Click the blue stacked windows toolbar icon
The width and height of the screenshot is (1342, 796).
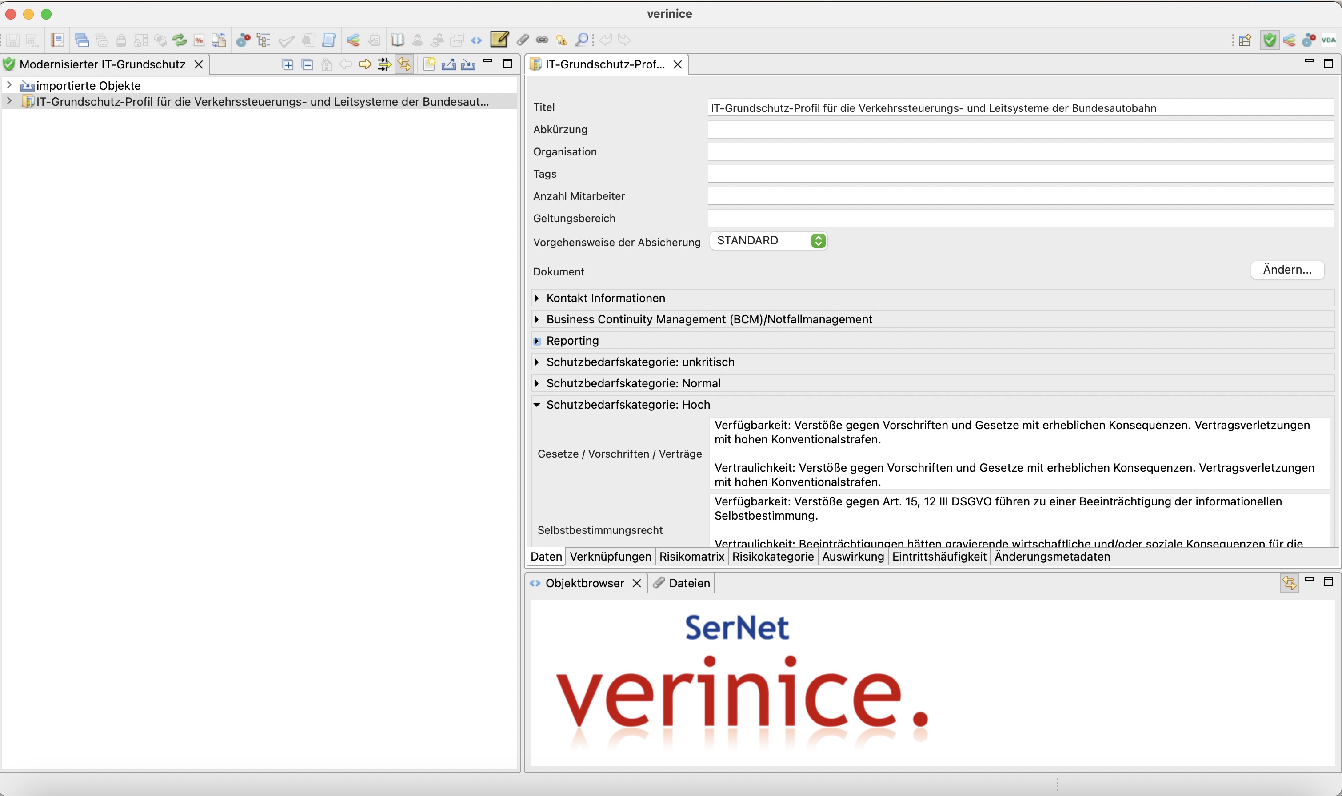(x=82, y=40)
